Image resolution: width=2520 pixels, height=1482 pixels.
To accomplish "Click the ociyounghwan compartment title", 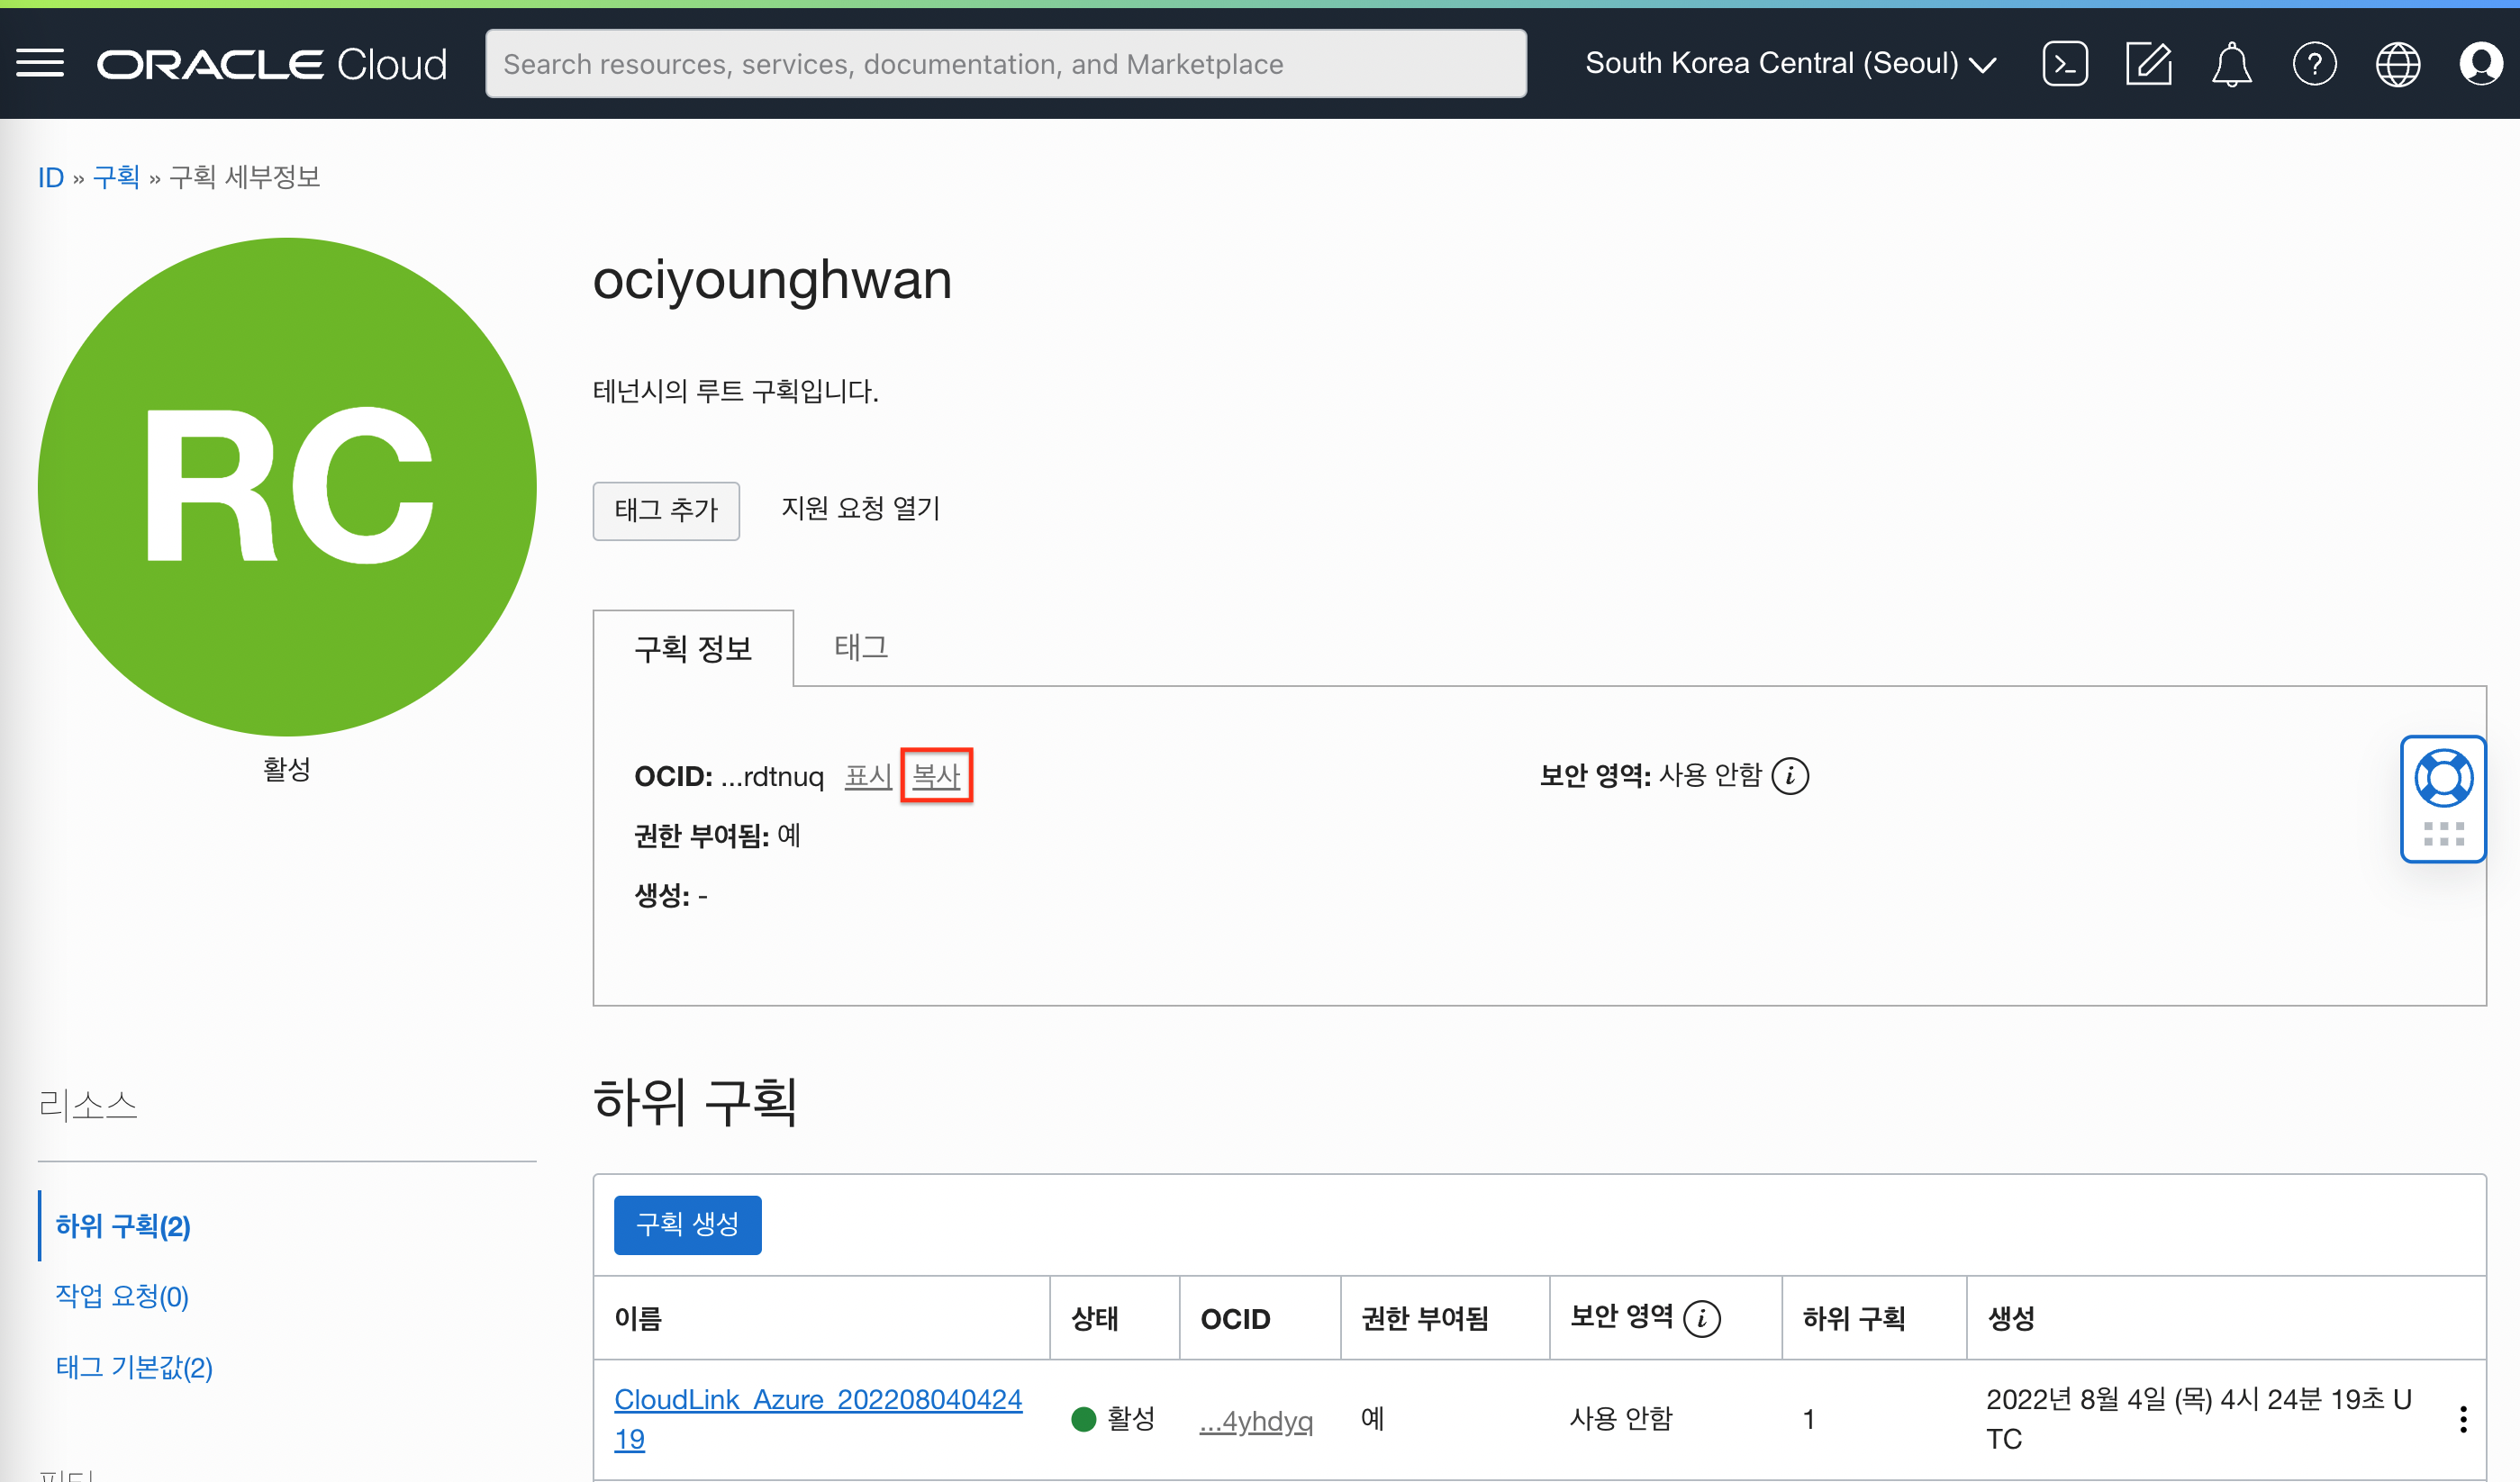I will tap(772, 280).
